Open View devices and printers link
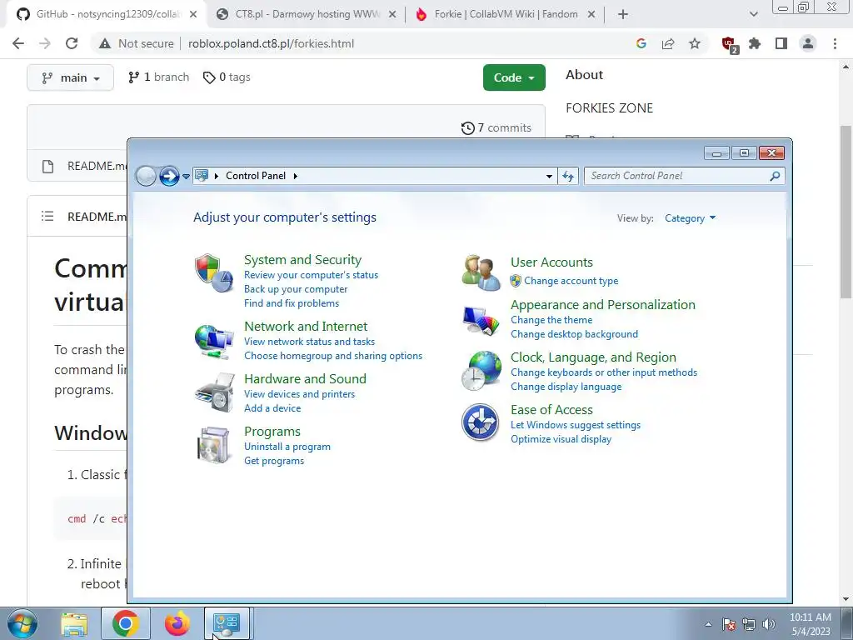The width and height of the screenshot is (853, 640). [x=299, y=394]
